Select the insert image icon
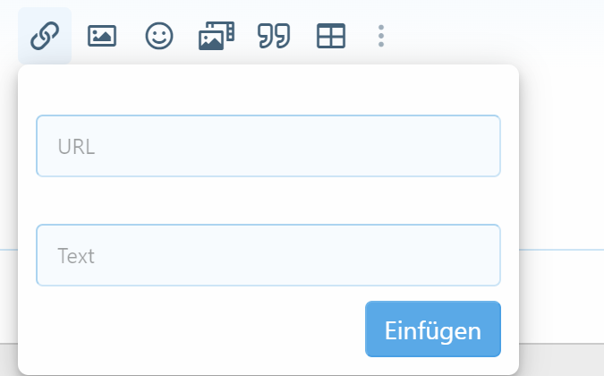Screen dimensions: 604x376 (x=102, y=36)
